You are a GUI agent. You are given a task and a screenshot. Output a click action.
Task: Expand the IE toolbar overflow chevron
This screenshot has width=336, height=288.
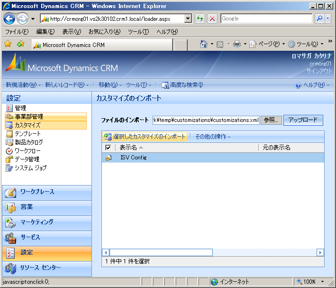[330, 41]
